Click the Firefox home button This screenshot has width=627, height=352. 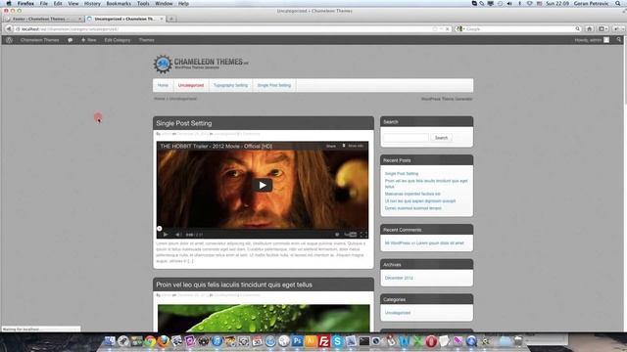589,28
